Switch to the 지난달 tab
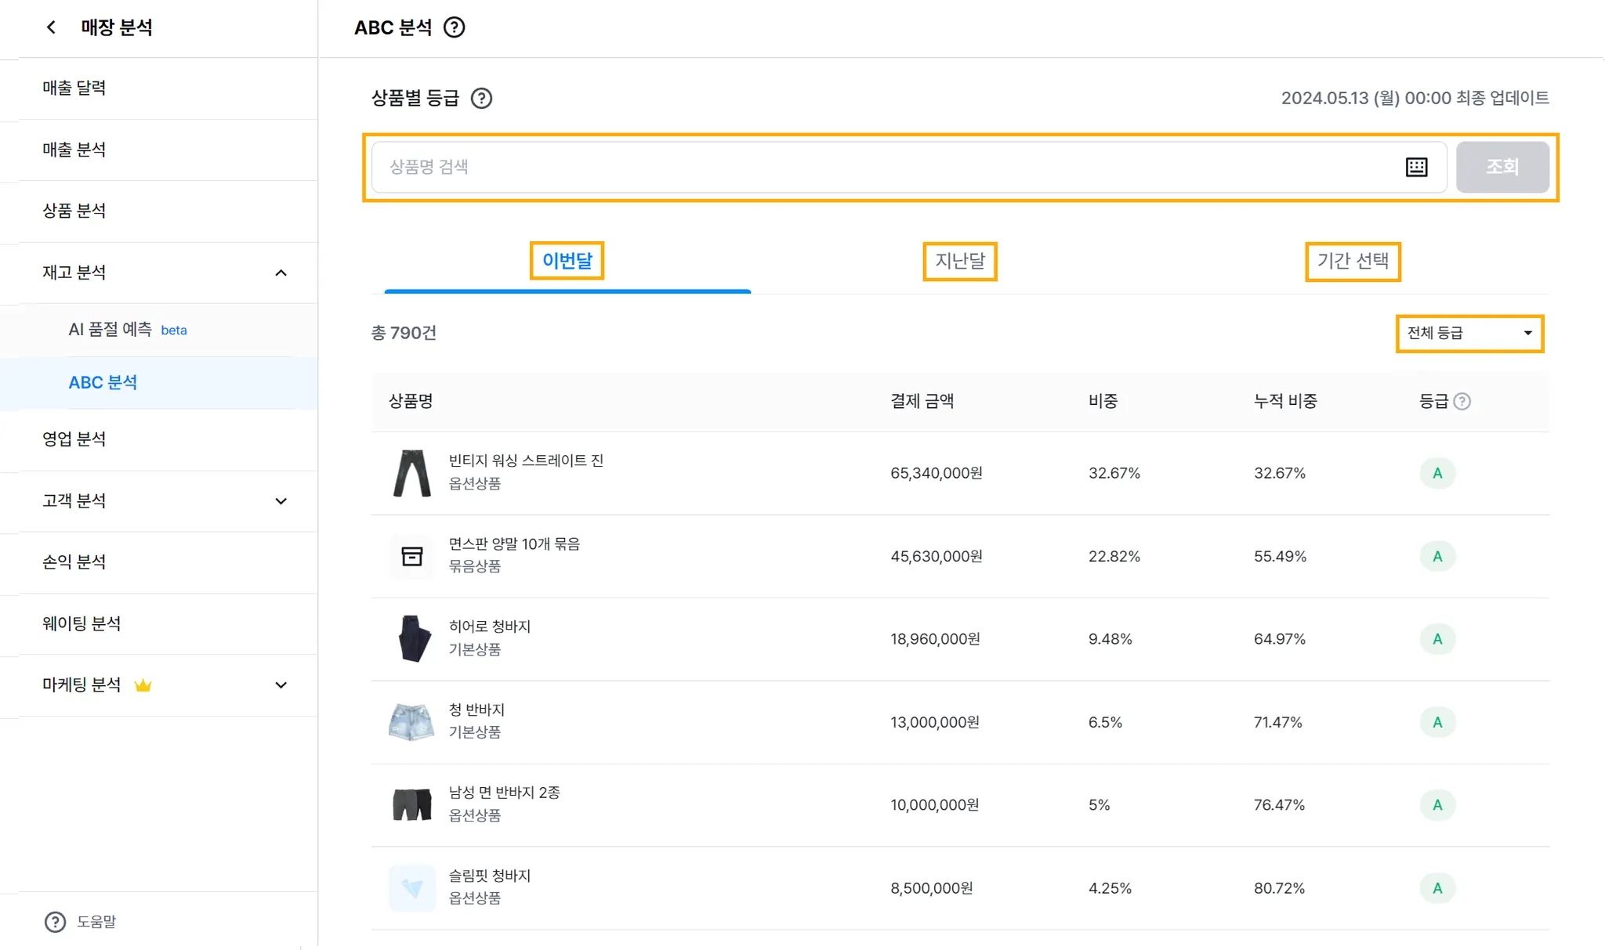This screenshot has width=1605, height=950. point(959,262)
